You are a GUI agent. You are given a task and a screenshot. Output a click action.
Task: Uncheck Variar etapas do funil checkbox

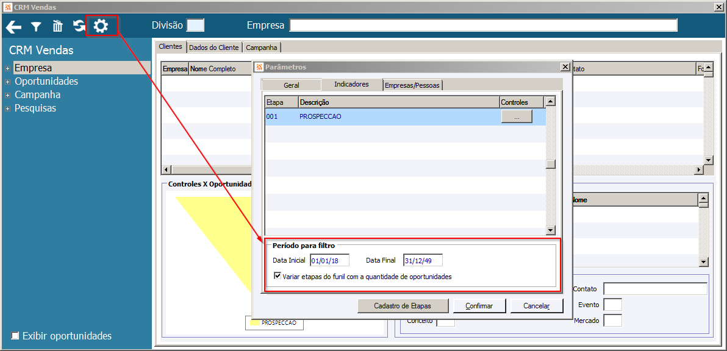[278, 276]
